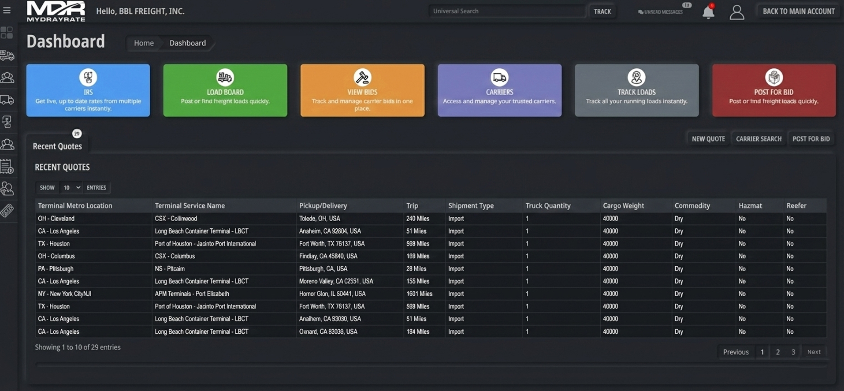Open the IRS live rates tile
The image size is (844, 391).
(88, 90)
